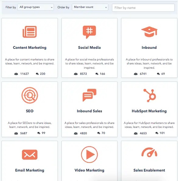Viewport: 178px width, 181px height.
Task: Click the member count 4653
Action: [143, 133]
